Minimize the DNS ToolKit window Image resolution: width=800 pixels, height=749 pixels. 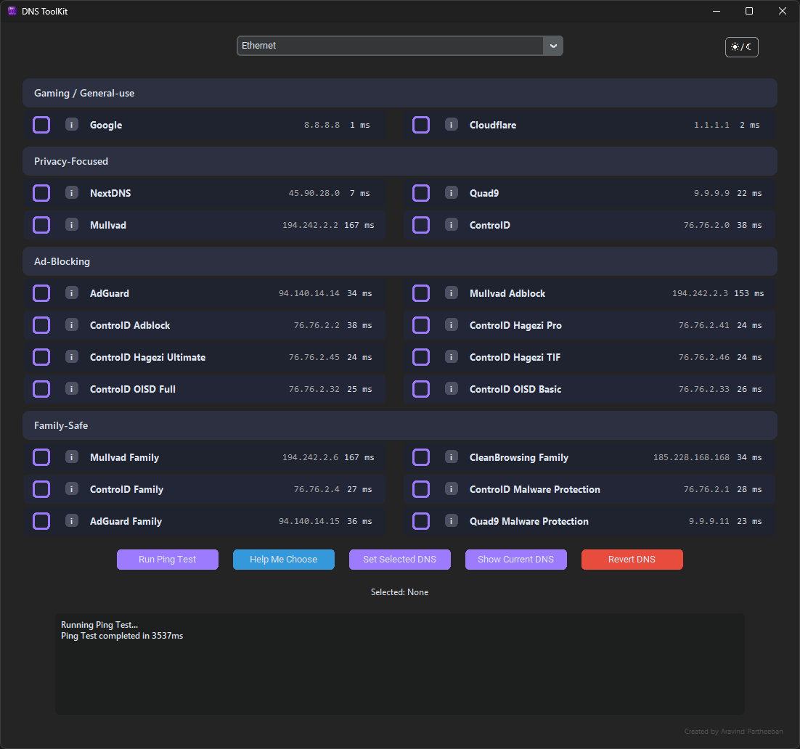717,11
